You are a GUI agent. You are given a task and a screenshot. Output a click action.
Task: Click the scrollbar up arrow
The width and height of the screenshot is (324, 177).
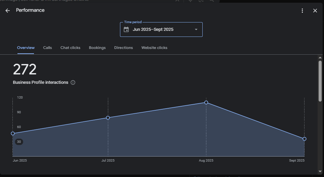[x=320, y=58]
